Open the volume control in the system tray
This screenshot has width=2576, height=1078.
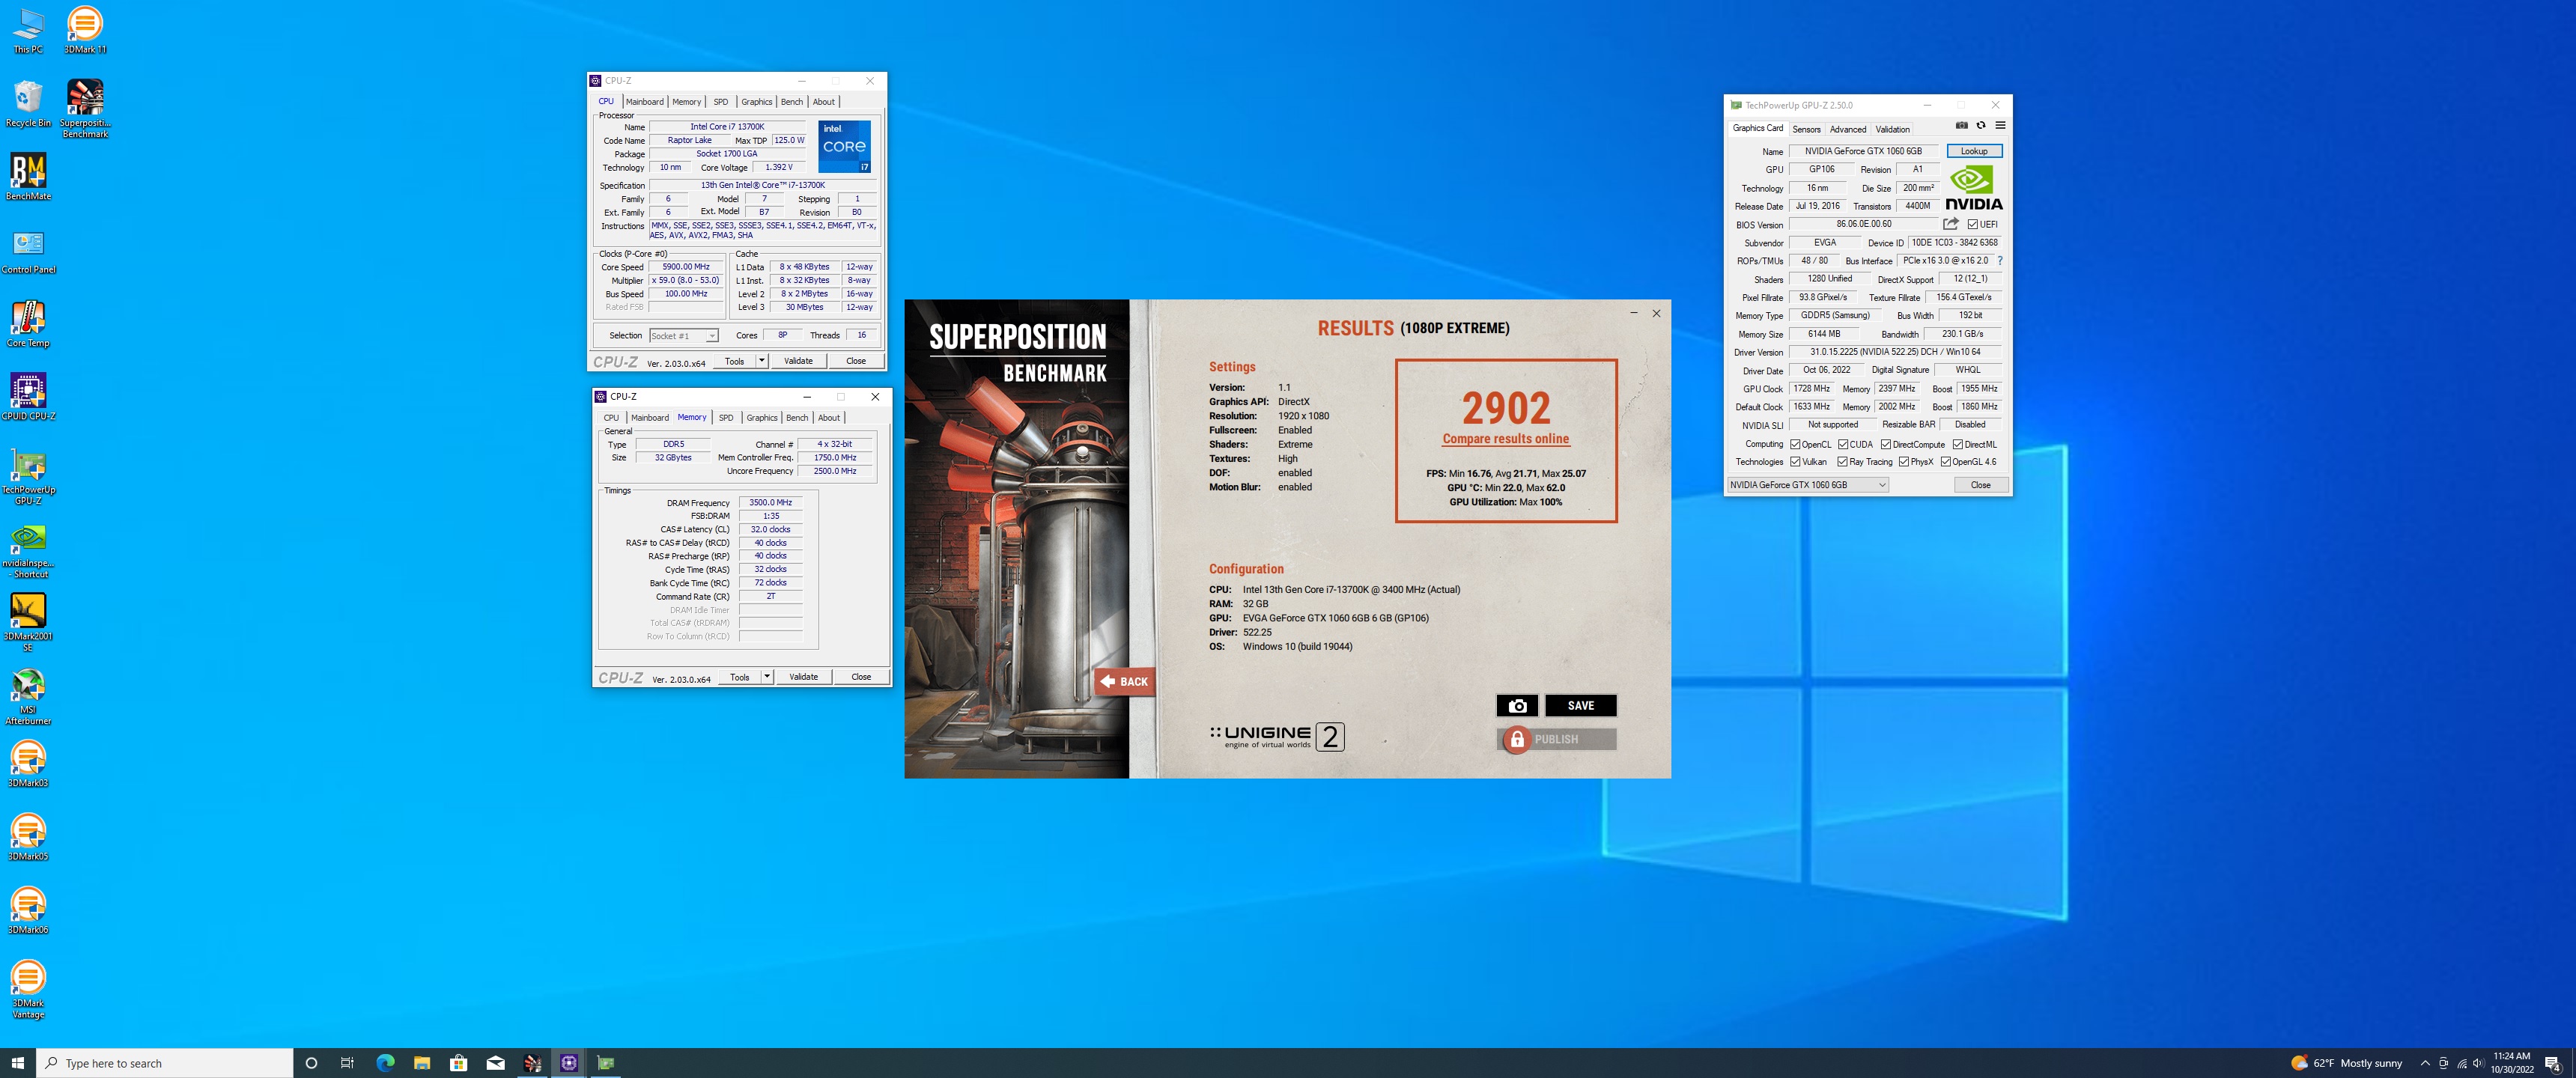click(2478, 1063)
